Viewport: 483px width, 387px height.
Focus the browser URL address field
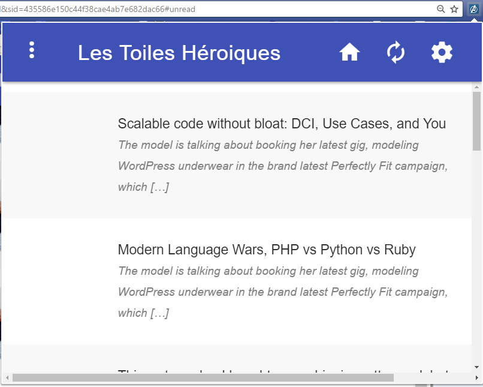(210, 9)
